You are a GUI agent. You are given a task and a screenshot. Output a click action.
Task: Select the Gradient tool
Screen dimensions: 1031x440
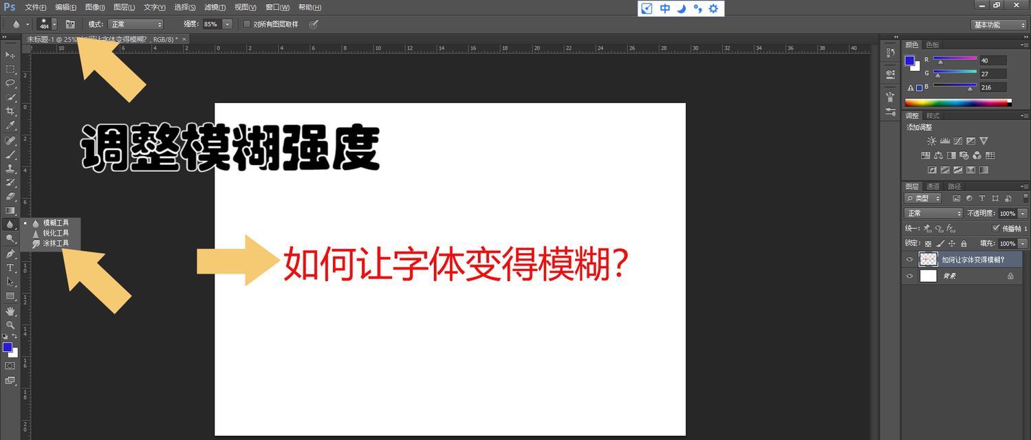[x=10, y=210]
